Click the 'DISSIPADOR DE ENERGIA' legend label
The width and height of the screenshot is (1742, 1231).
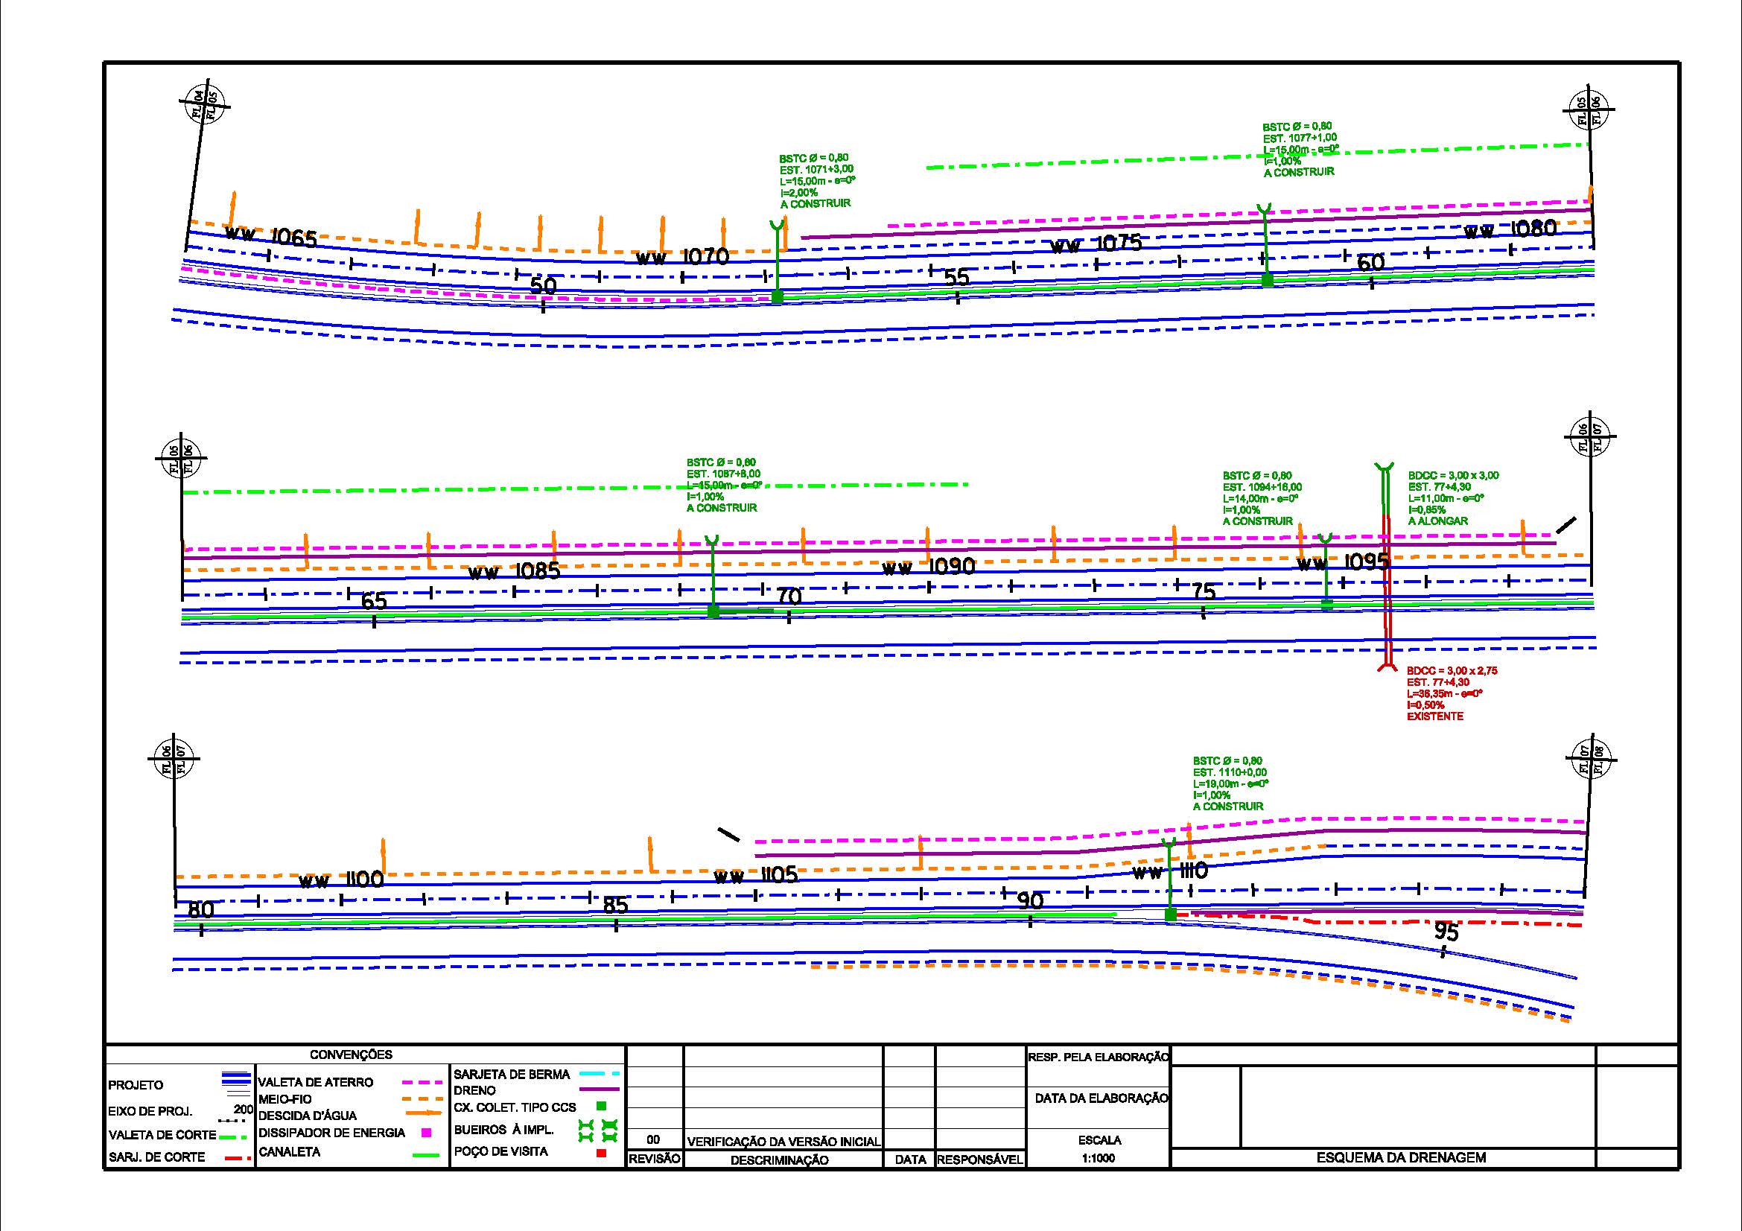point(331,1133)
